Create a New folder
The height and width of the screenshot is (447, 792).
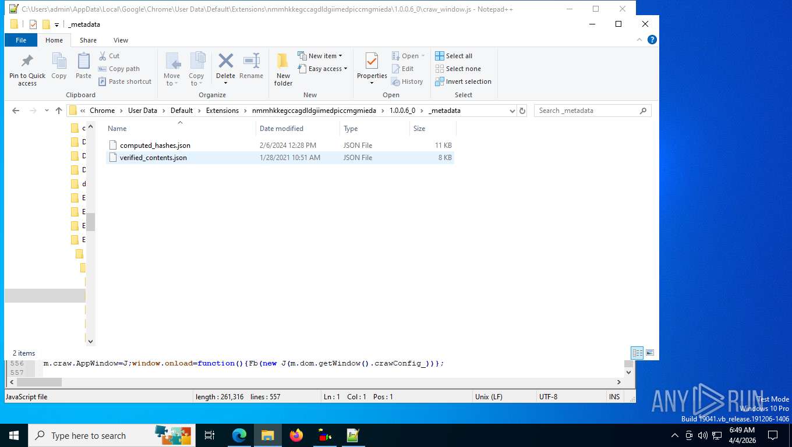pos(283,70)
